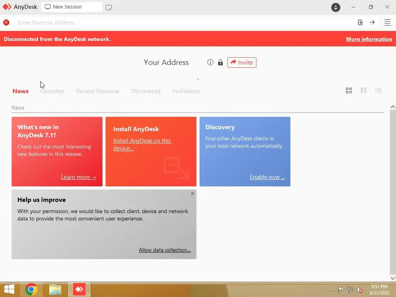Viewport: 396px width, 297px height.
Task: Select large tiles view icon
Action: click(x=349, y=90)
